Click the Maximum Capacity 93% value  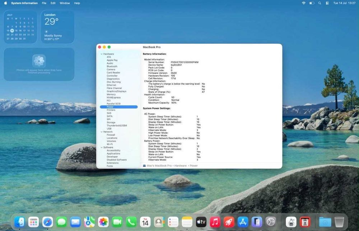[x=174, y=103]
